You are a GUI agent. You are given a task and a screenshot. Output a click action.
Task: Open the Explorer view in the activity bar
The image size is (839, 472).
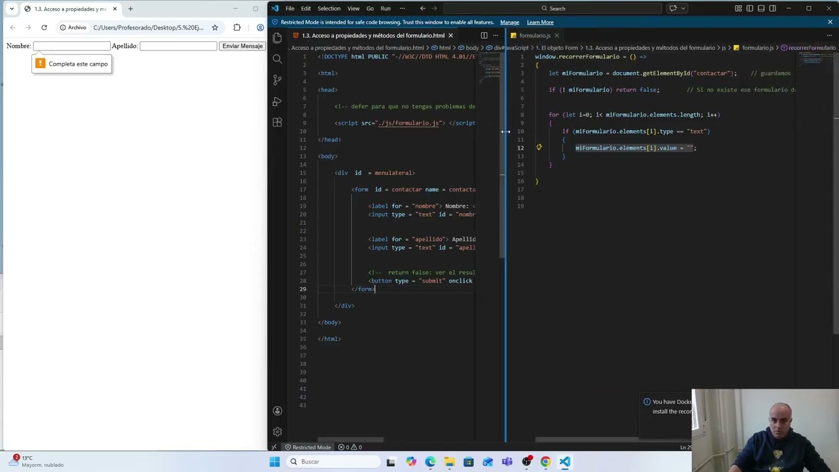click(277, 38)
